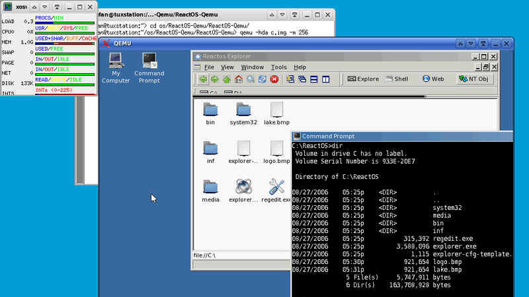Click the green Back arrow in Explorer toolbar

(204, 79)
